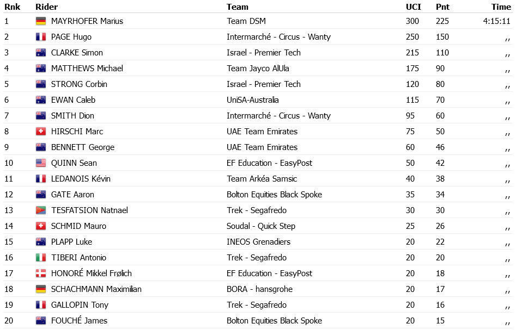Click the Rider column header
Viewport: 516px width, 330px height.
(46, 7)
